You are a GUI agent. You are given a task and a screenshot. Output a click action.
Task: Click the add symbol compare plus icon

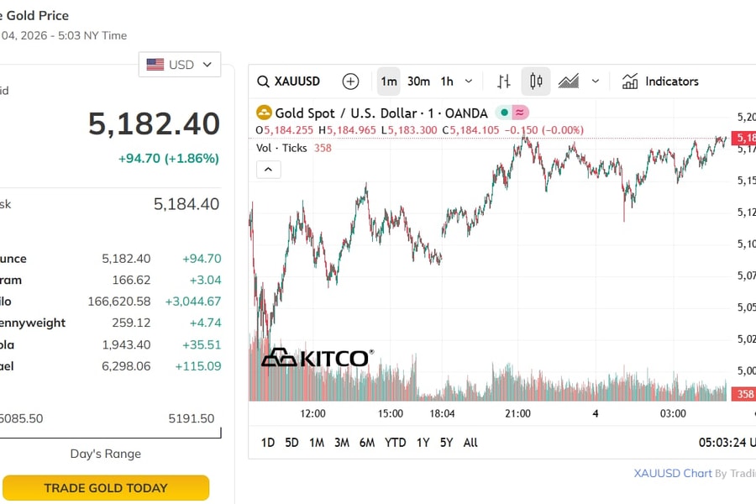pyautogui.click(x=350, y=81)
